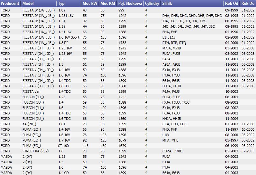This screenshot has height=175, width=256.
Task: Click the '03-1997' Rok Od cell
Action: [232, 140]
